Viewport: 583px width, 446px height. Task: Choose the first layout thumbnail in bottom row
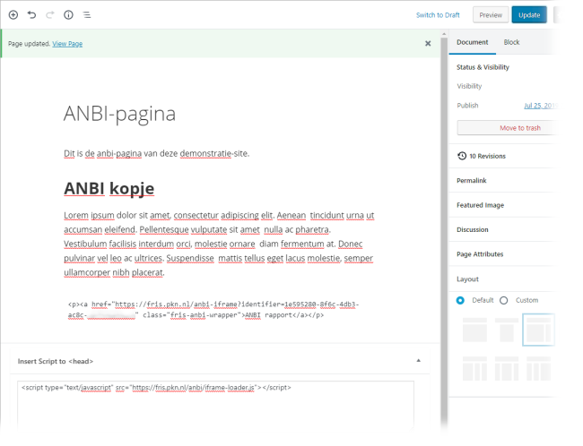(x=474, y=369)
